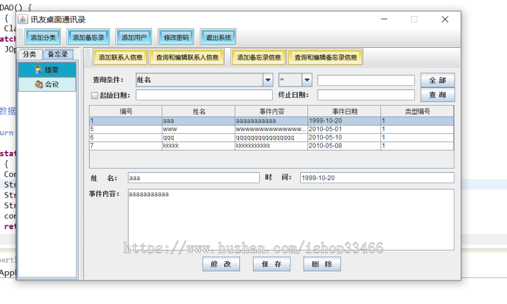Click the 全部 button
This screenshot has height=304, width=507.
[x=438, y=80]
